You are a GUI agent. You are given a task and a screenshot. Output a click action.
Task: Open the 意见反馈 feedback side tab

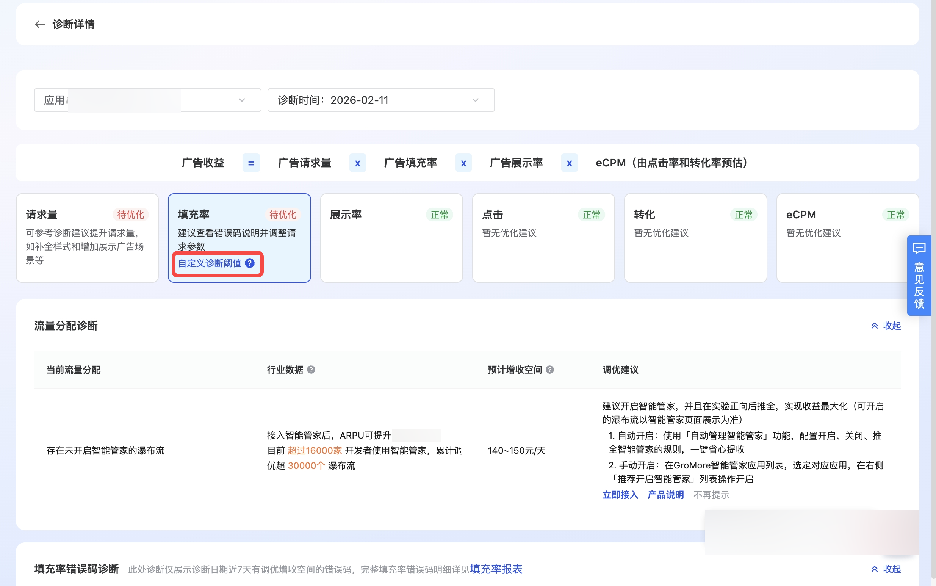pyautogui.click(x=919, y=276)
